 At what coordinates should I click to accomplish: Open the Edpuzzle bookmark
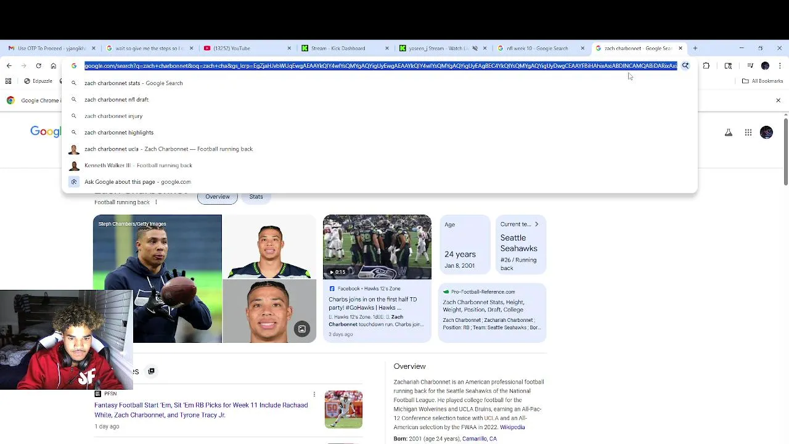click(38, 81)
